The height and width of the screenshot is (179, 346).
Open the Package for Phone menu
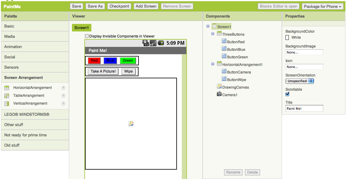coord(322,6)
